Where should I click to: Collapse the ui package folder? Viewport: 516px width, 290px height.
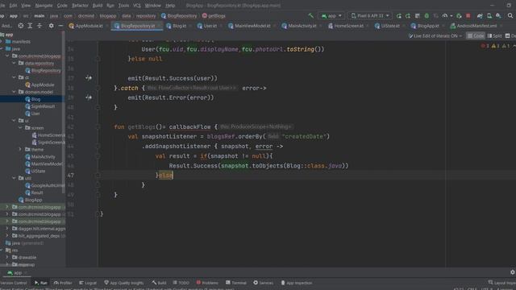click(14, 121)
